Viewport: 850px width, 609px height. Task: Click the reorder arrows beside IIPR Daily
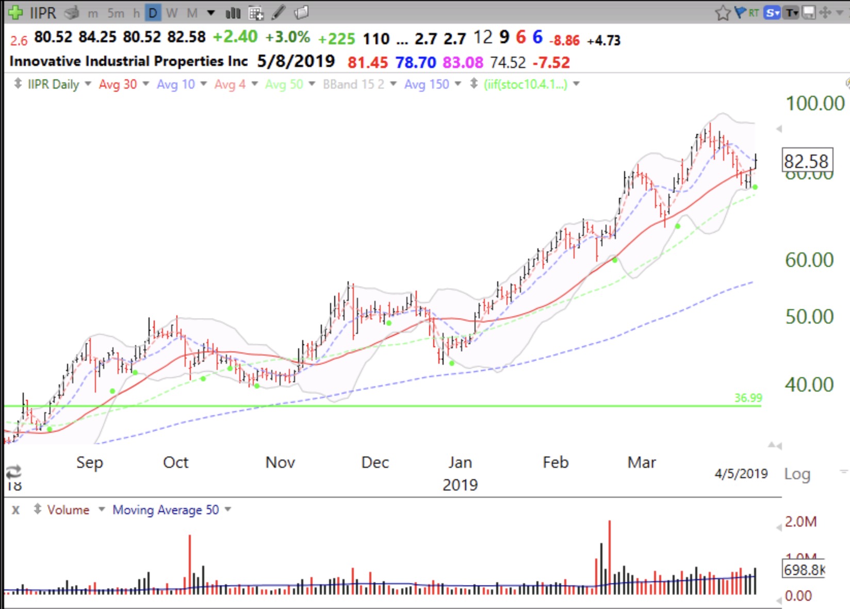coord(18,83)
